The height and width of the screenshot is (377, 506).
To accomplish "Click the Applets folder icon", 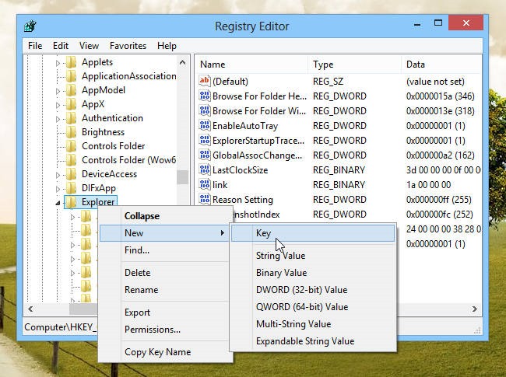I will tap(72, 62).
